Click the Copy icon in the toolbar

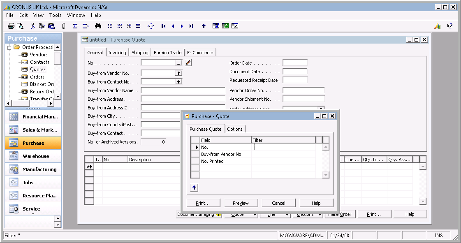tap(42, 26)
